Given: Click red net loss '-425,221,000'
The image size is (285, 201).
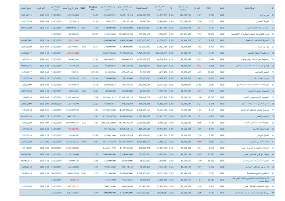Looking at the screenshot, I should pyautogui.click(x=73, y=53).
